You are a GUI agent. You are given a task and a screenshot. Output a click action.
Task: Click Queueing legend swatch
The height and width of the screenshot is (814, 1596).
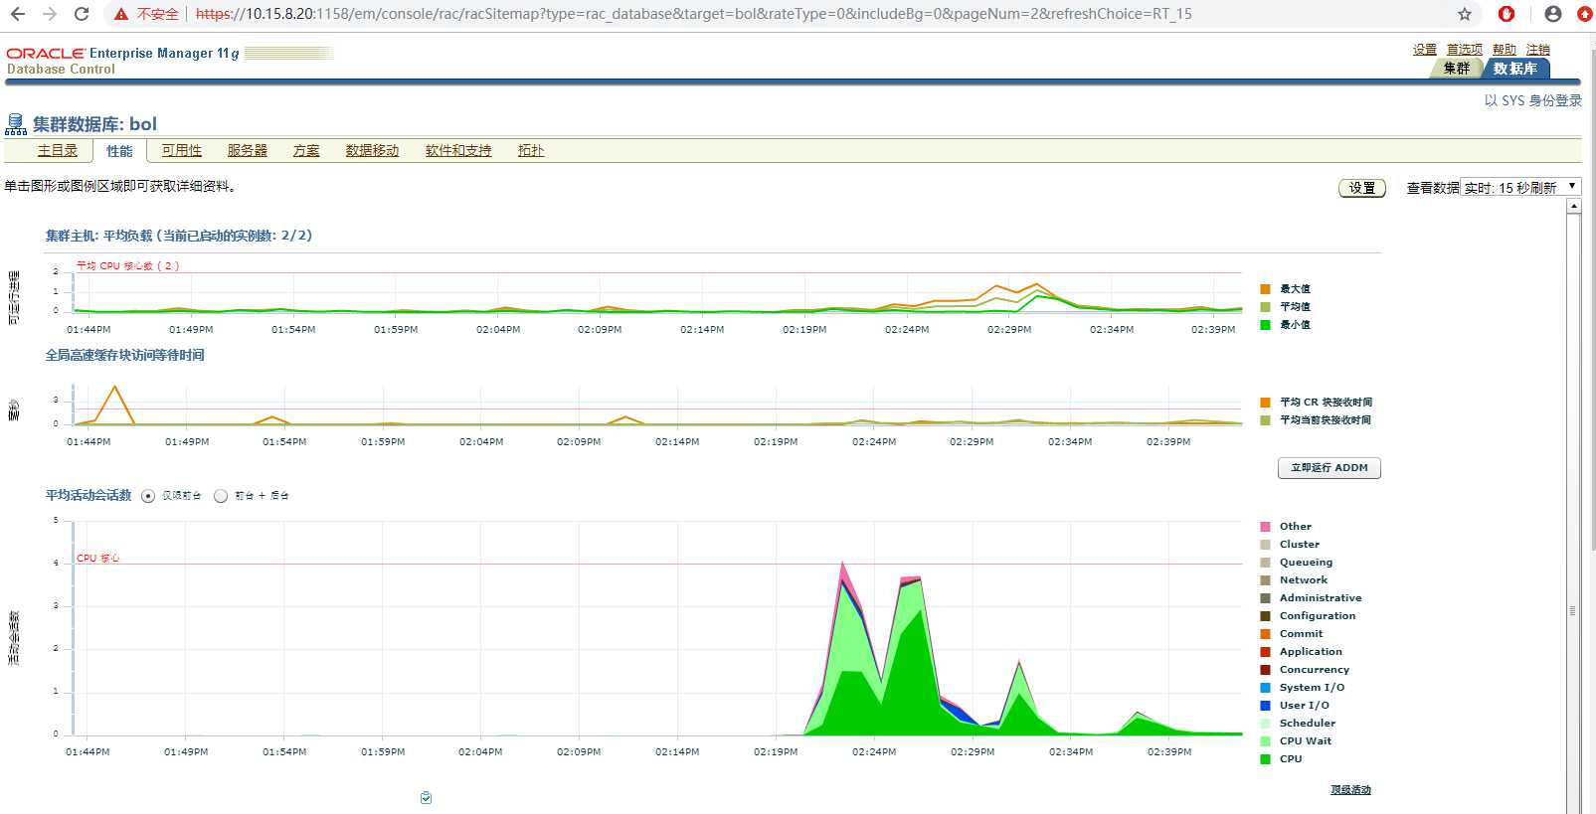pos(1265,563)
